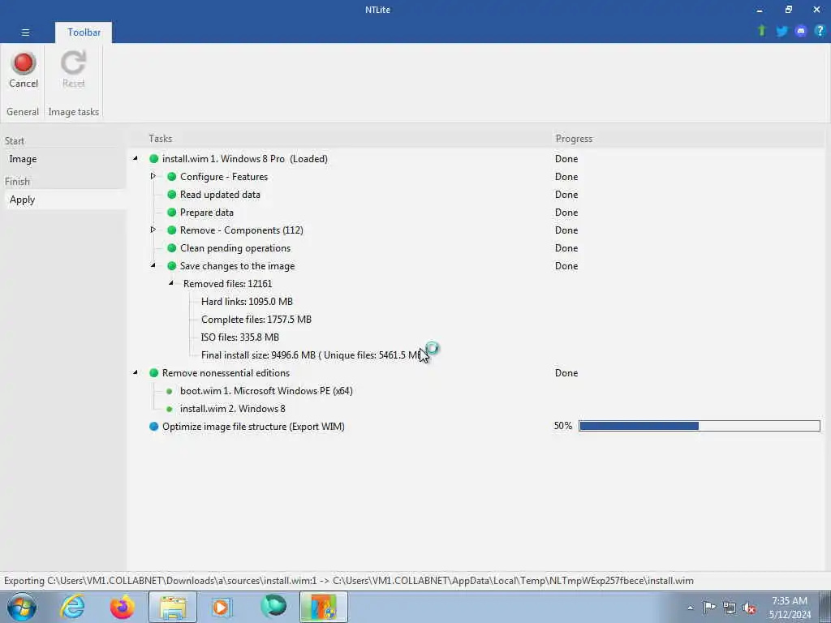Screen dimensions: 831x623
Task: Click green dot beside Configure - Features
Action: (172, 176)
